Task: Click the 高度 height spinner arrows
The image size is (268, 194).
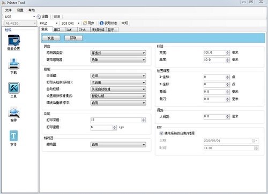Action: click(x=228, y=60)
